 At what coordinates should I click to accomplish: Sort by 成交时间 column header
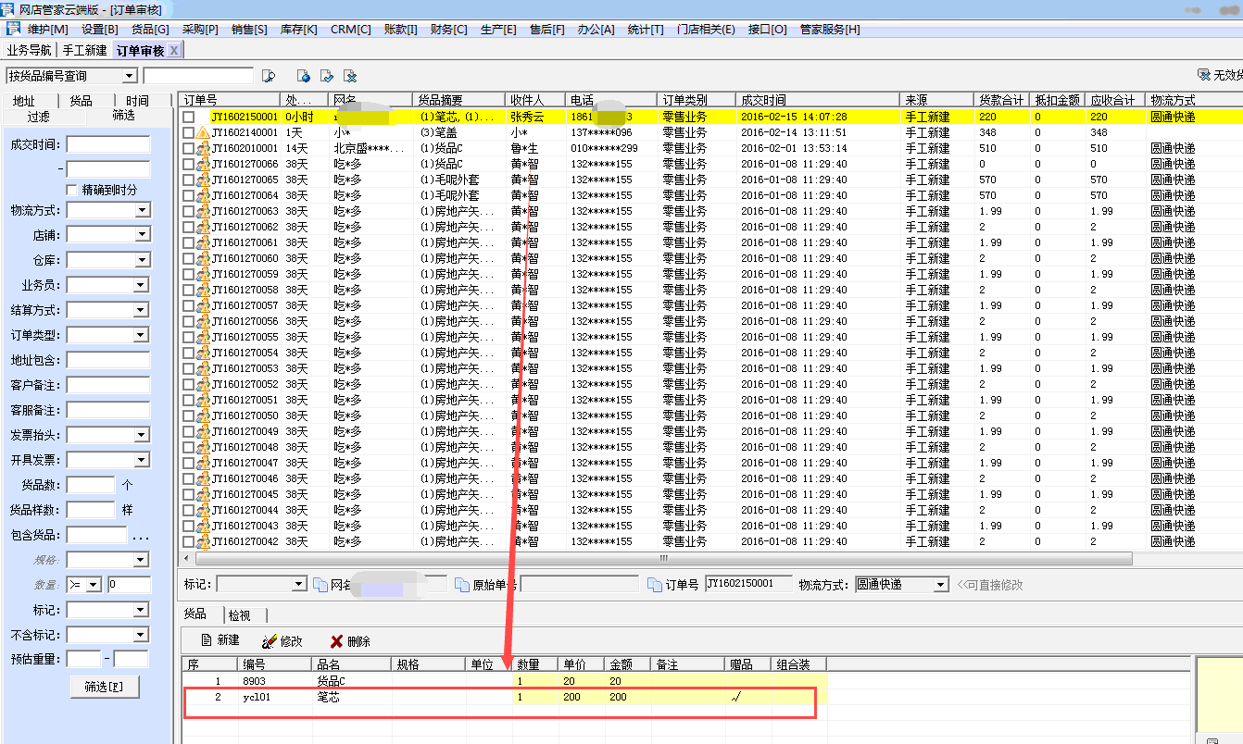817,100
